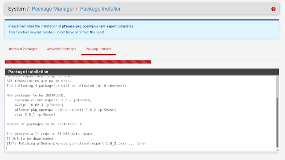Screen dimensions: 285x160
Task: Click scrollbar track above the thumb
Action: (277, 87)
